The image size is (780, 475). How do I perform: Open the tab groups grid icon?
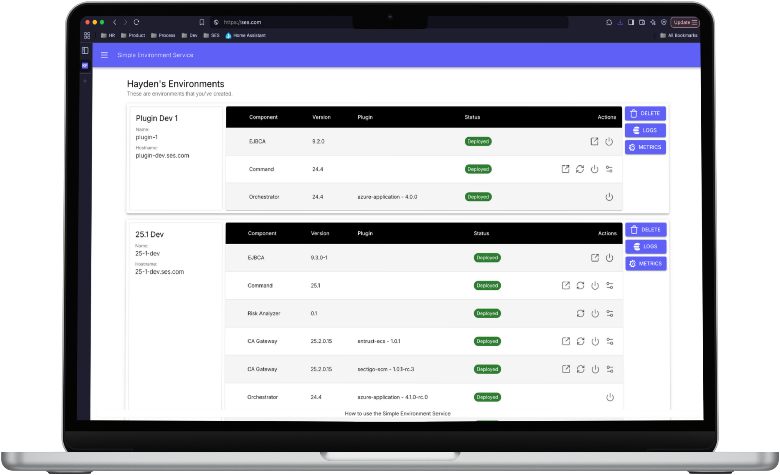point(87,35)
